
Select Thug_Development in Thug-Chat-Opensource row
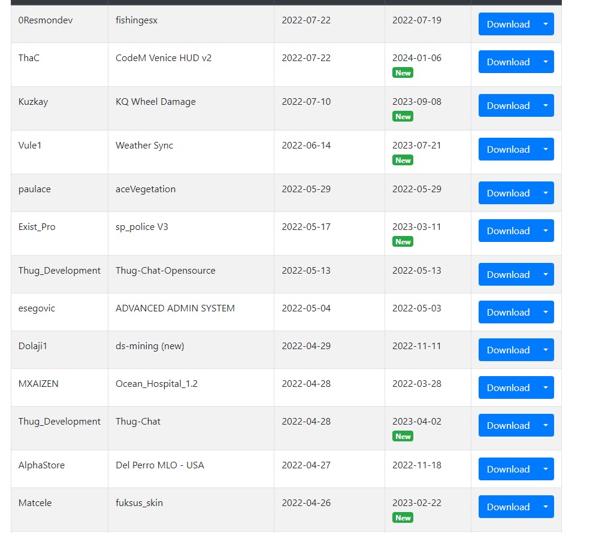[x=59, y=271]
